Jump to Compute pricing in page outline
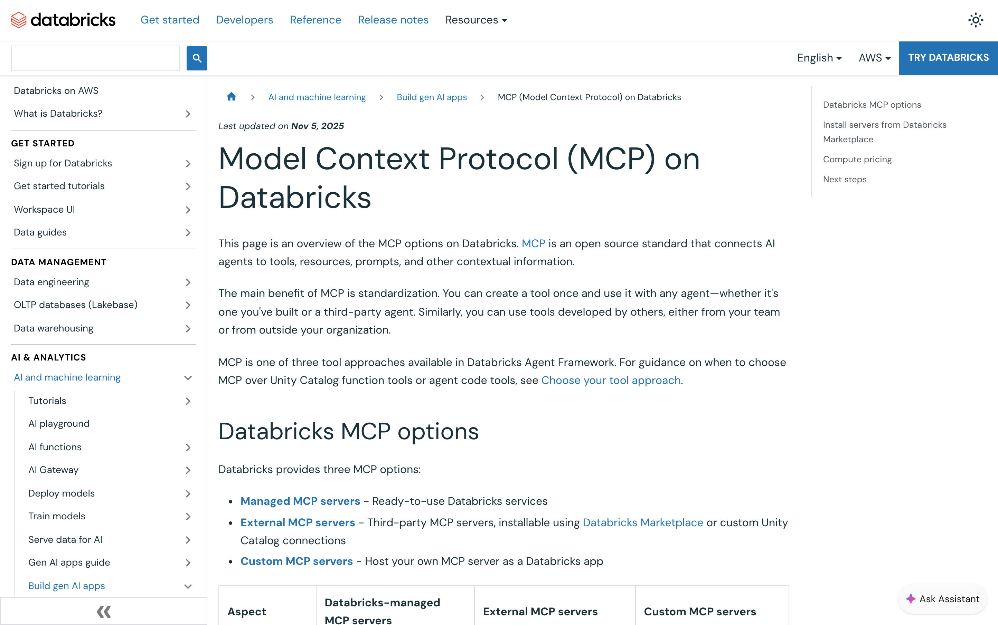The image size is (998, 625). pyautogui.click(x=857, y=159)
